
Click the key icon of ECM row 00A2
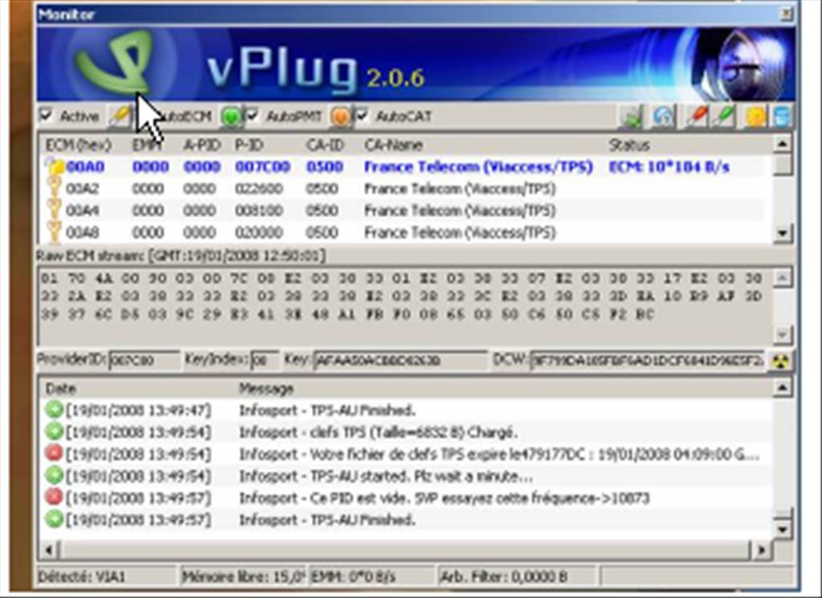pos(55,187)
